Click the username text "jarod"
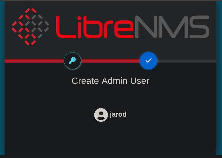Screen dimensions: 222x158 pos(118,115)
